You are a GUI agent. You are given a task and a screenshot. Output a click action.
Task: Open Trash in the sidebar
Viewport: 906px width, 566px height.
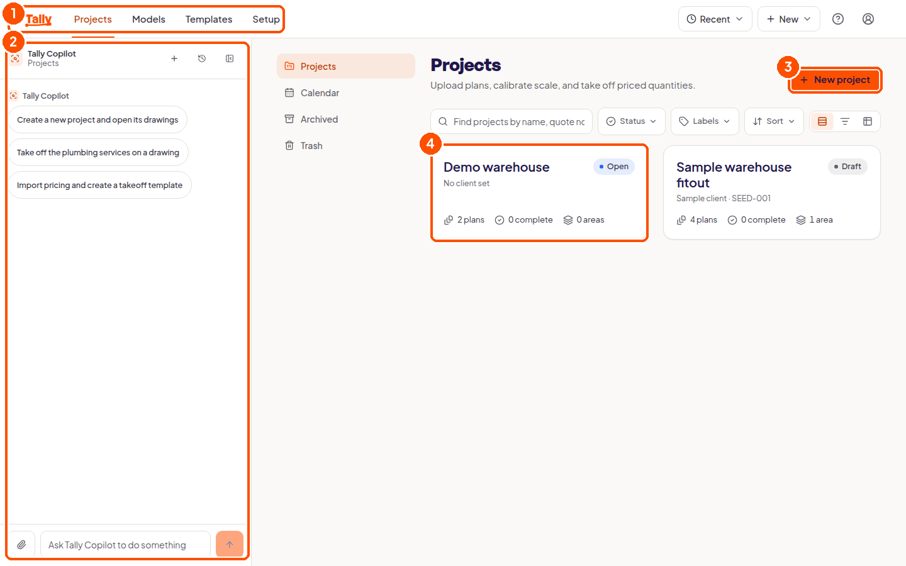click(345, 145)
